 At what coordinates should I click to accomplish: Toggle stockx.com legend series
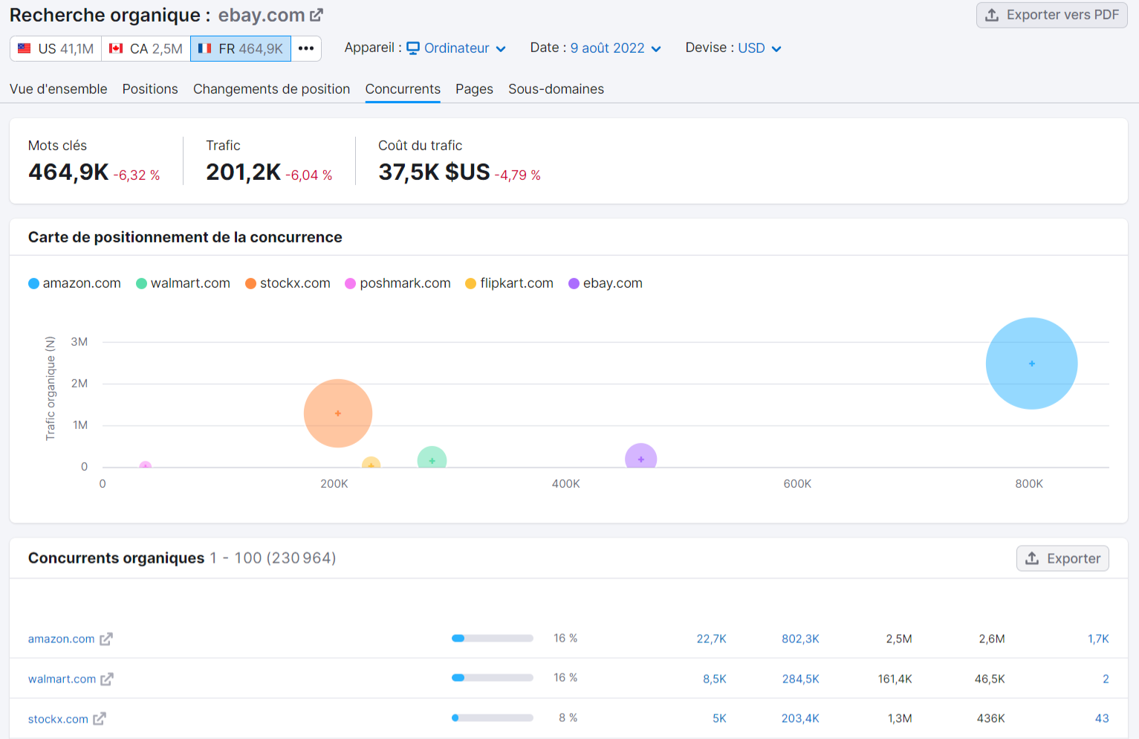click(288, 283)
